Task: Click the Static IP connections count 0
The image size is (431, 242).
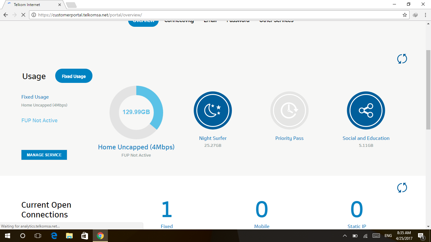Action: pyautogui.click(x=357, y=210)
